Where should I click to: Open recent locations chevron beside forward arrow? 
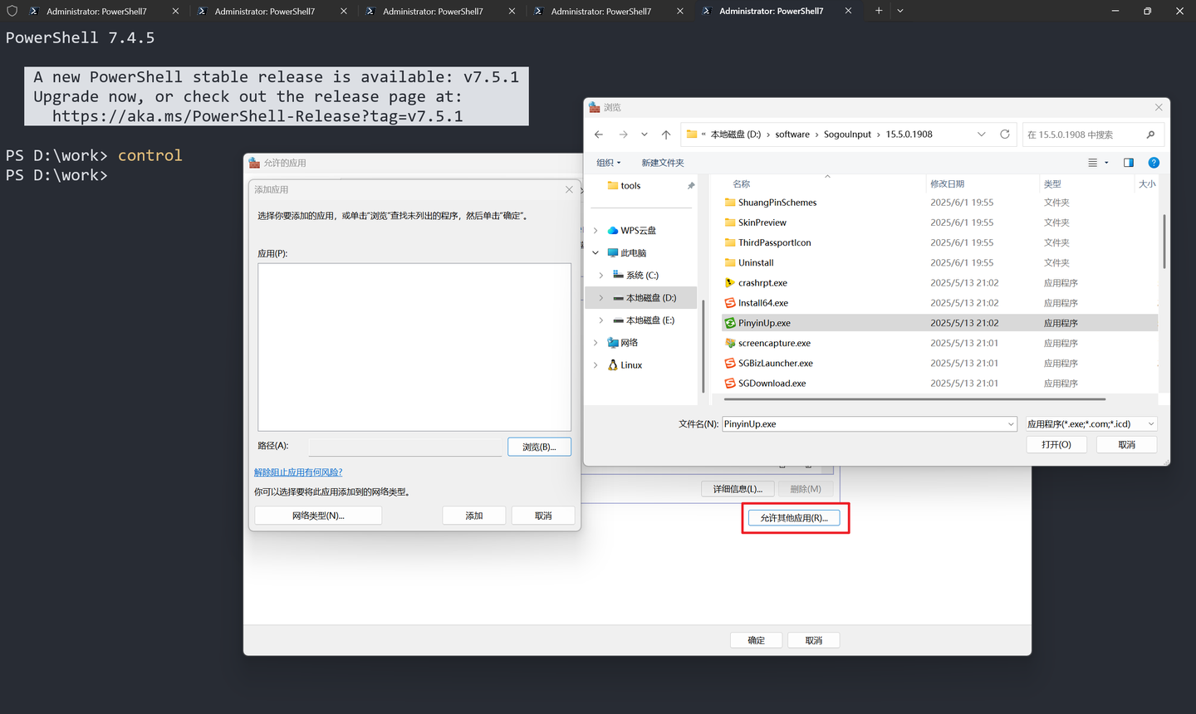pyautogui.click(x=645, y=134)
